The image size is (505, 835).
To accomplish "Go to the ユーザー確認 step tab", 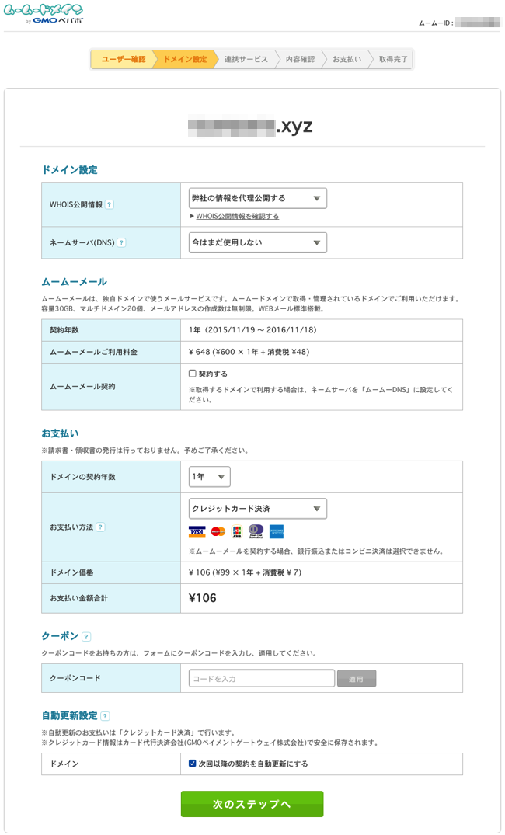I will click(x=122, y=60).
